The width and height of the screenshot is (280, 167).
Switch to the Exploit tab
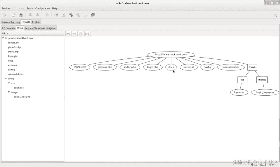click(x=36, y=22)
